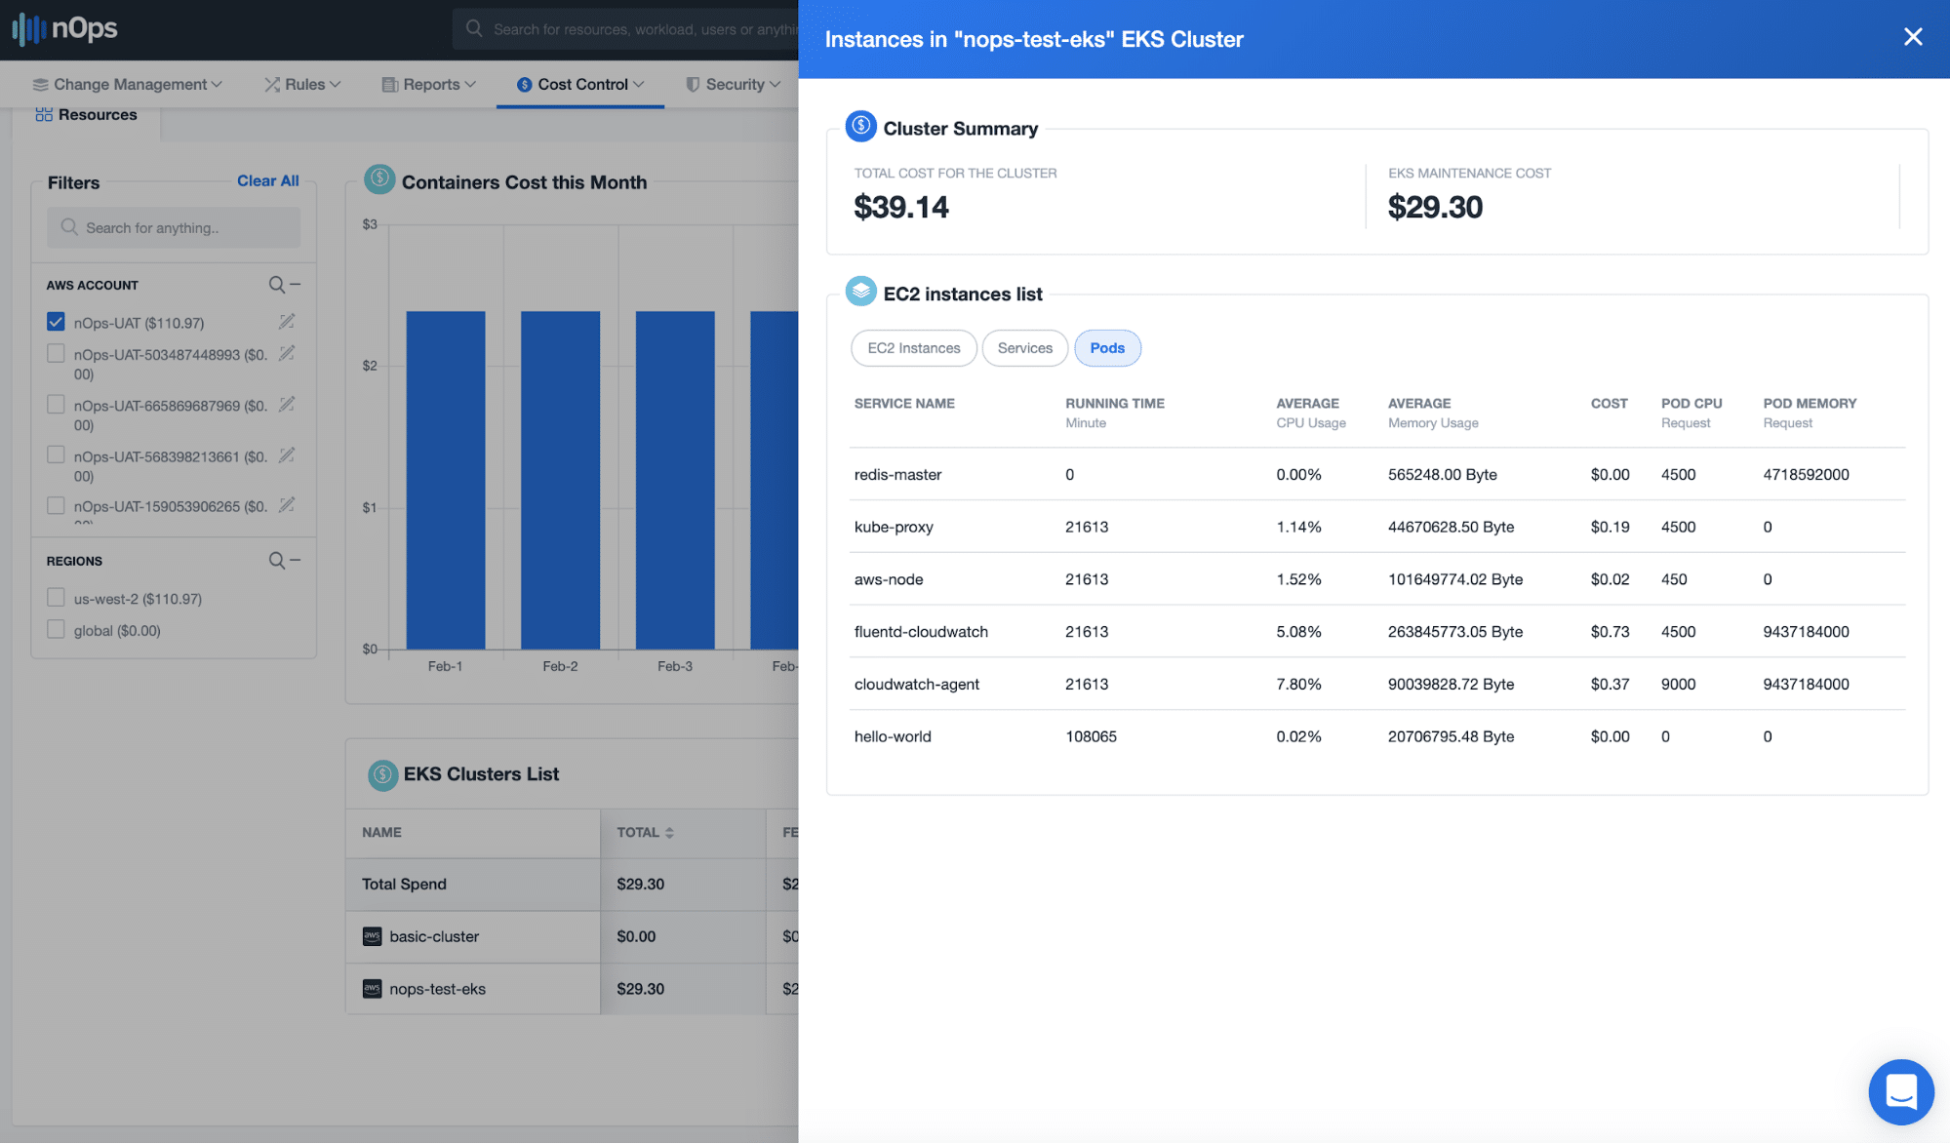Click the SERVICE NAME column header
1950x1144 pixels.
coord(904,404)
